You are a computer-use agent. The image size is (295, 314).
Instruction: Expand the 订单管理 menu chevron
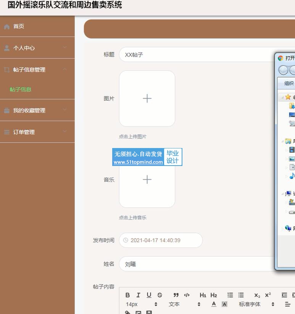click(x=65, y=131)
